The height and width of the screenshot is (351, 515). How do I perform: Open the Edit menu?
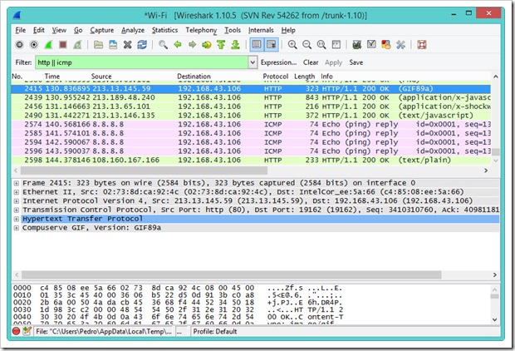click(x=39, y=30)
